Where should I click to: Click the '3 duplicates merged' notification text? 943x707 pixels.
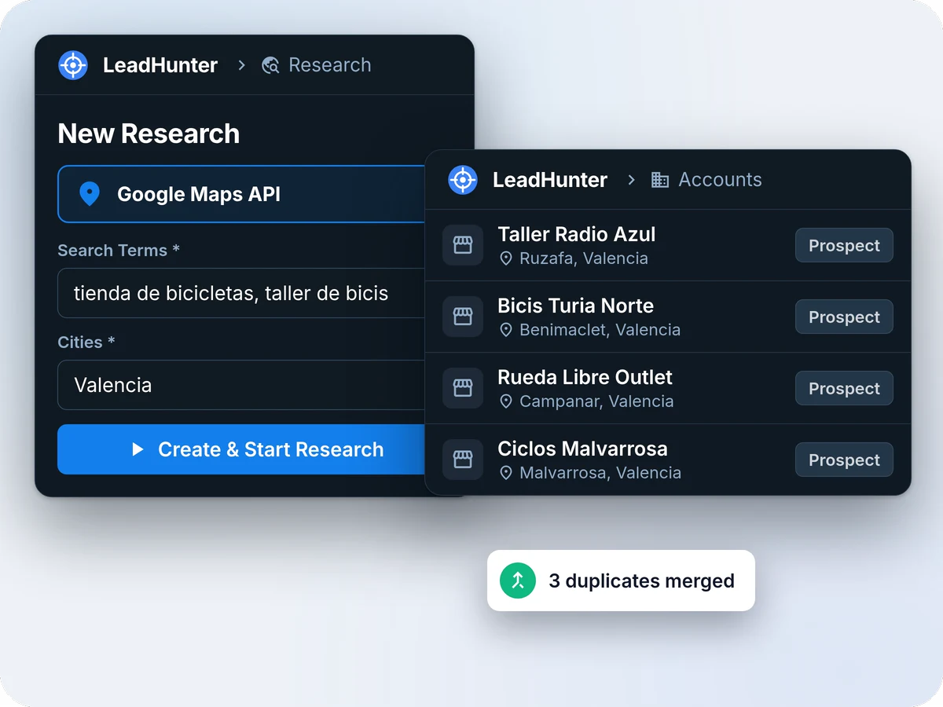pos(641,581)
